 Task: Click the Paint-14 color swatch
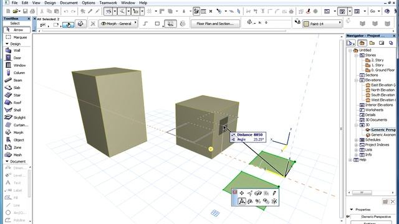306,24
